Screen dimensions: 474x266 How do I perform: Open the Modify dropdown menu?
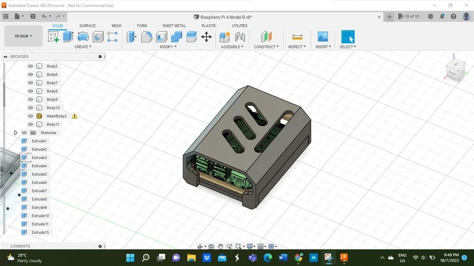tap(168, 47)
